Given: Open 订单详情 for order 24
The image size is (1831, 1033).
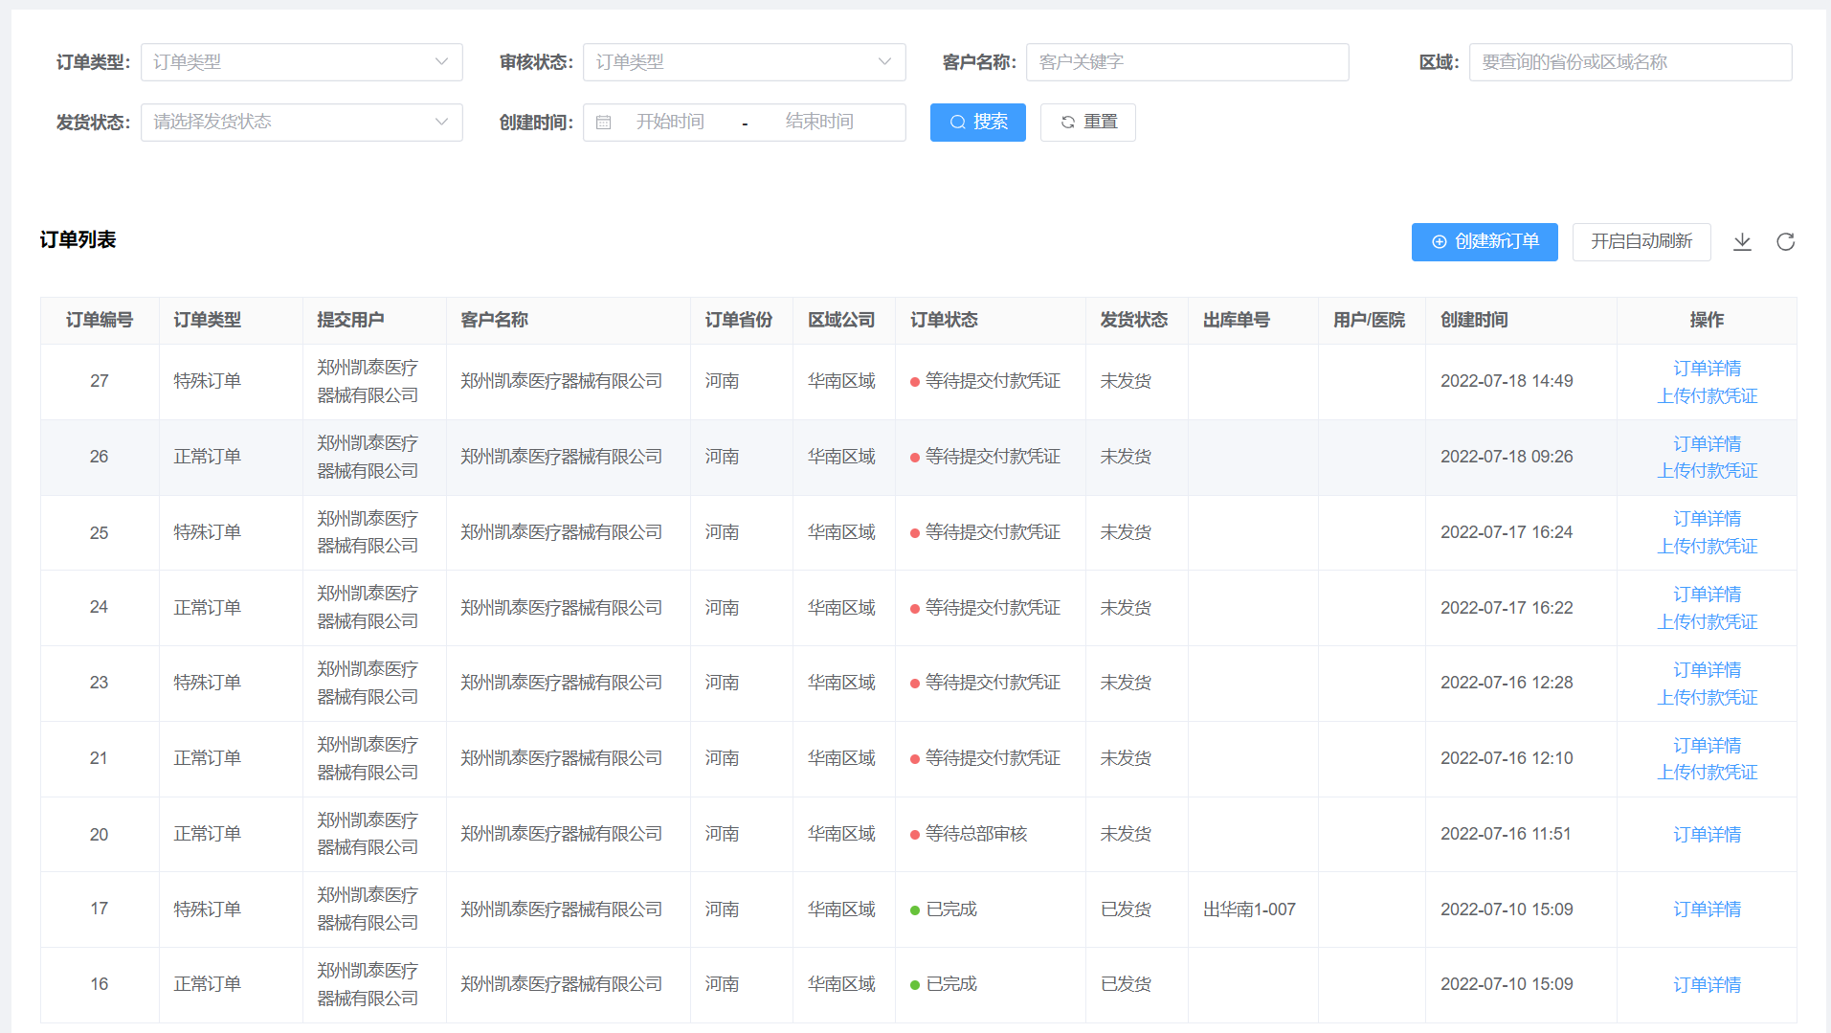Looking at the screenshot, I should [x=1707, y=595].
